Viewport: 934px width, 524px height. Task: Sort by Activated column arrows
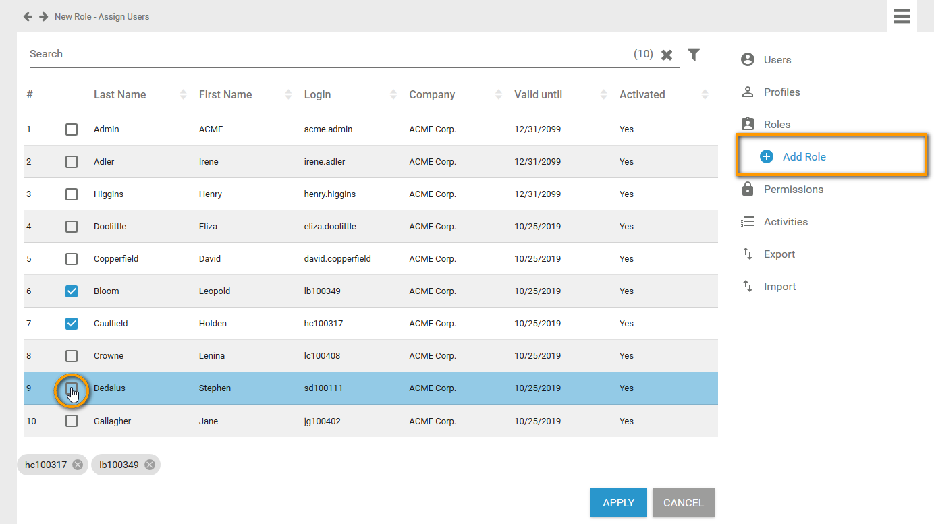(705, 95)
